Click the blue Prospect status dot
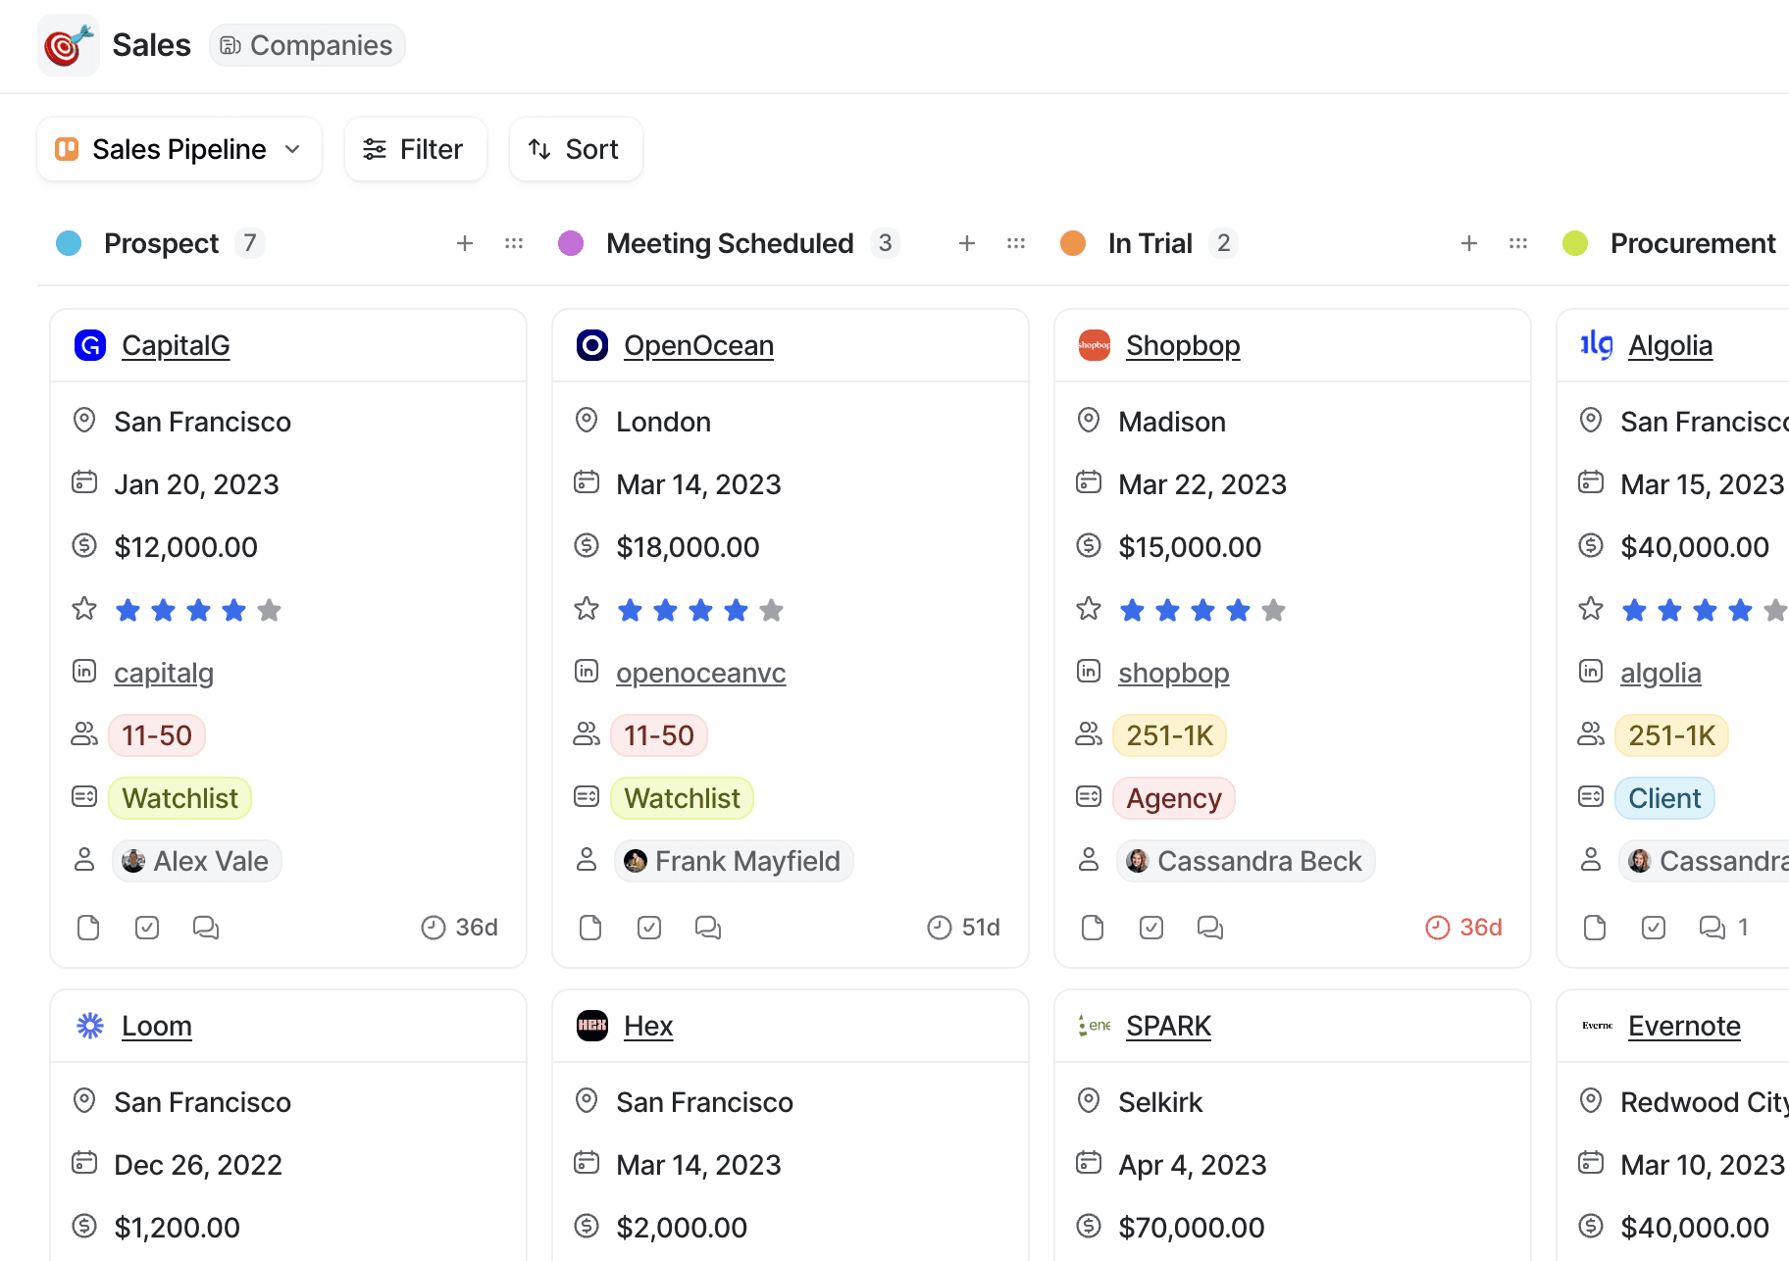This screenshot has height=1261, width=1789. coord(69,243)
